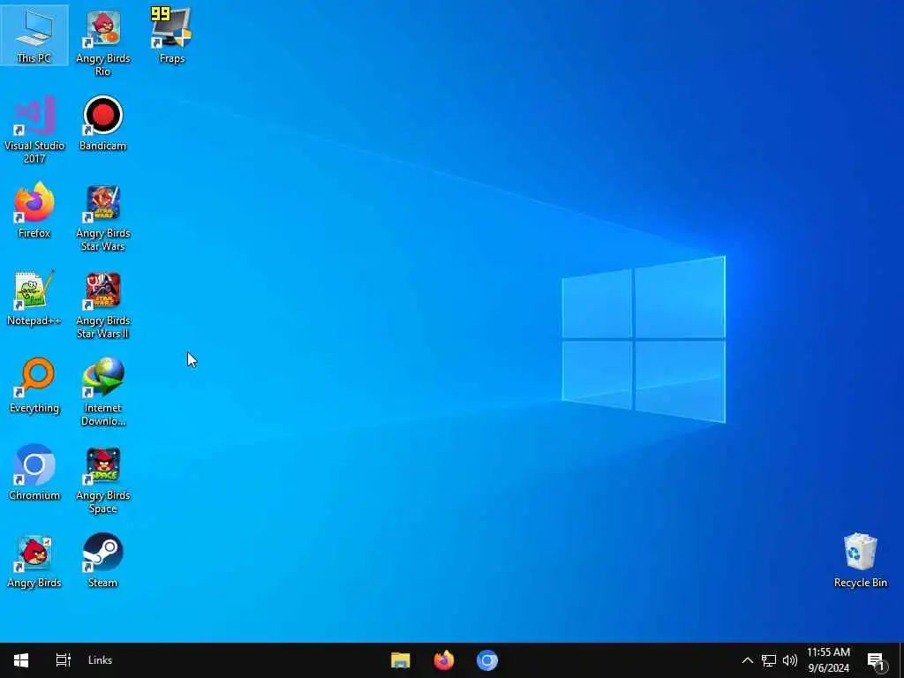904x678 pixels.
Task: Select the Recycle Bin icon
Action: click(860, 561)
